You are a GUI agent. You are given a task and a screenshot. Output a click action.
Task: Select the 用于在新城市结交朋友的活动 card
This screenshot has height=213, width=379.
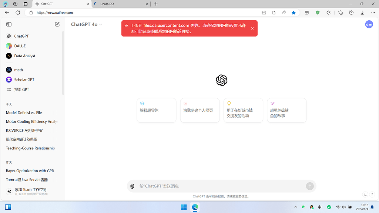coord(244,110)
